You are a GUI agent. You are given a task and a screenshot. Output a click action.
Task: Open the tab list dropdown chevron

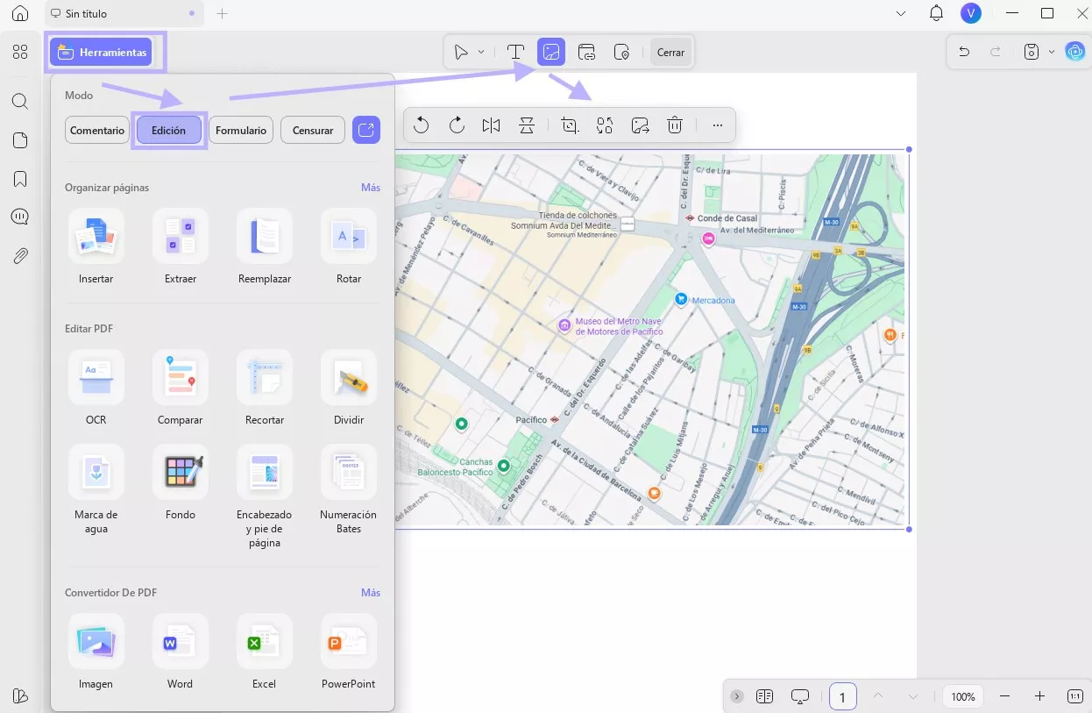pos(902,14)
